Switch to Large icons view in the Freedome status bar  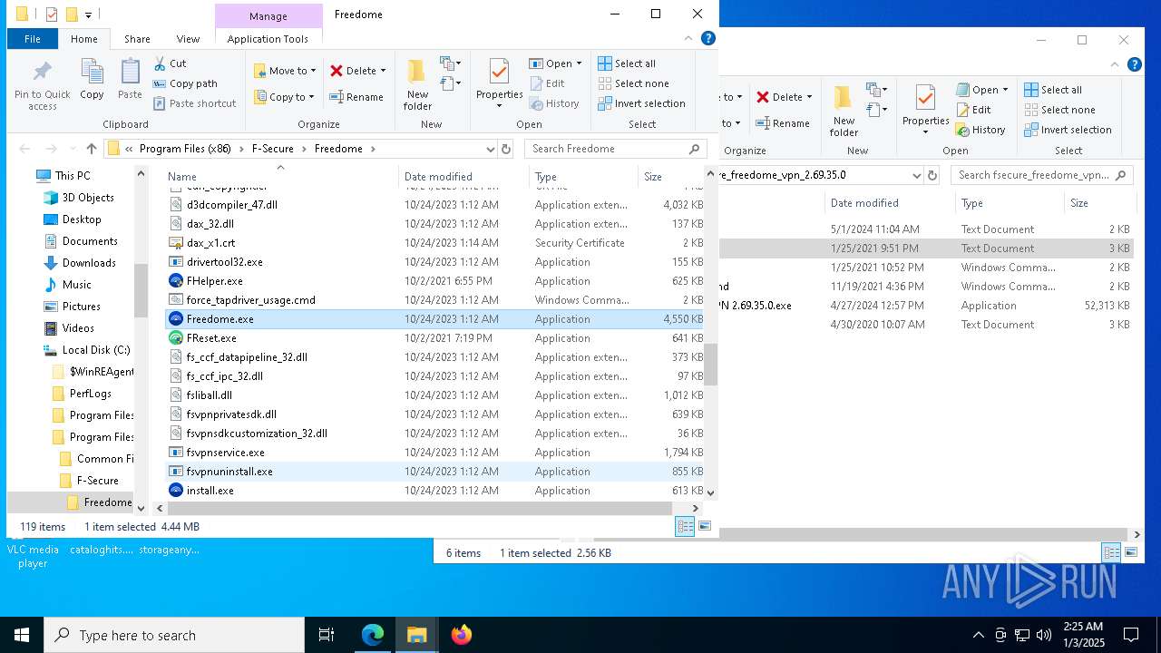click(x=705, y=526)
